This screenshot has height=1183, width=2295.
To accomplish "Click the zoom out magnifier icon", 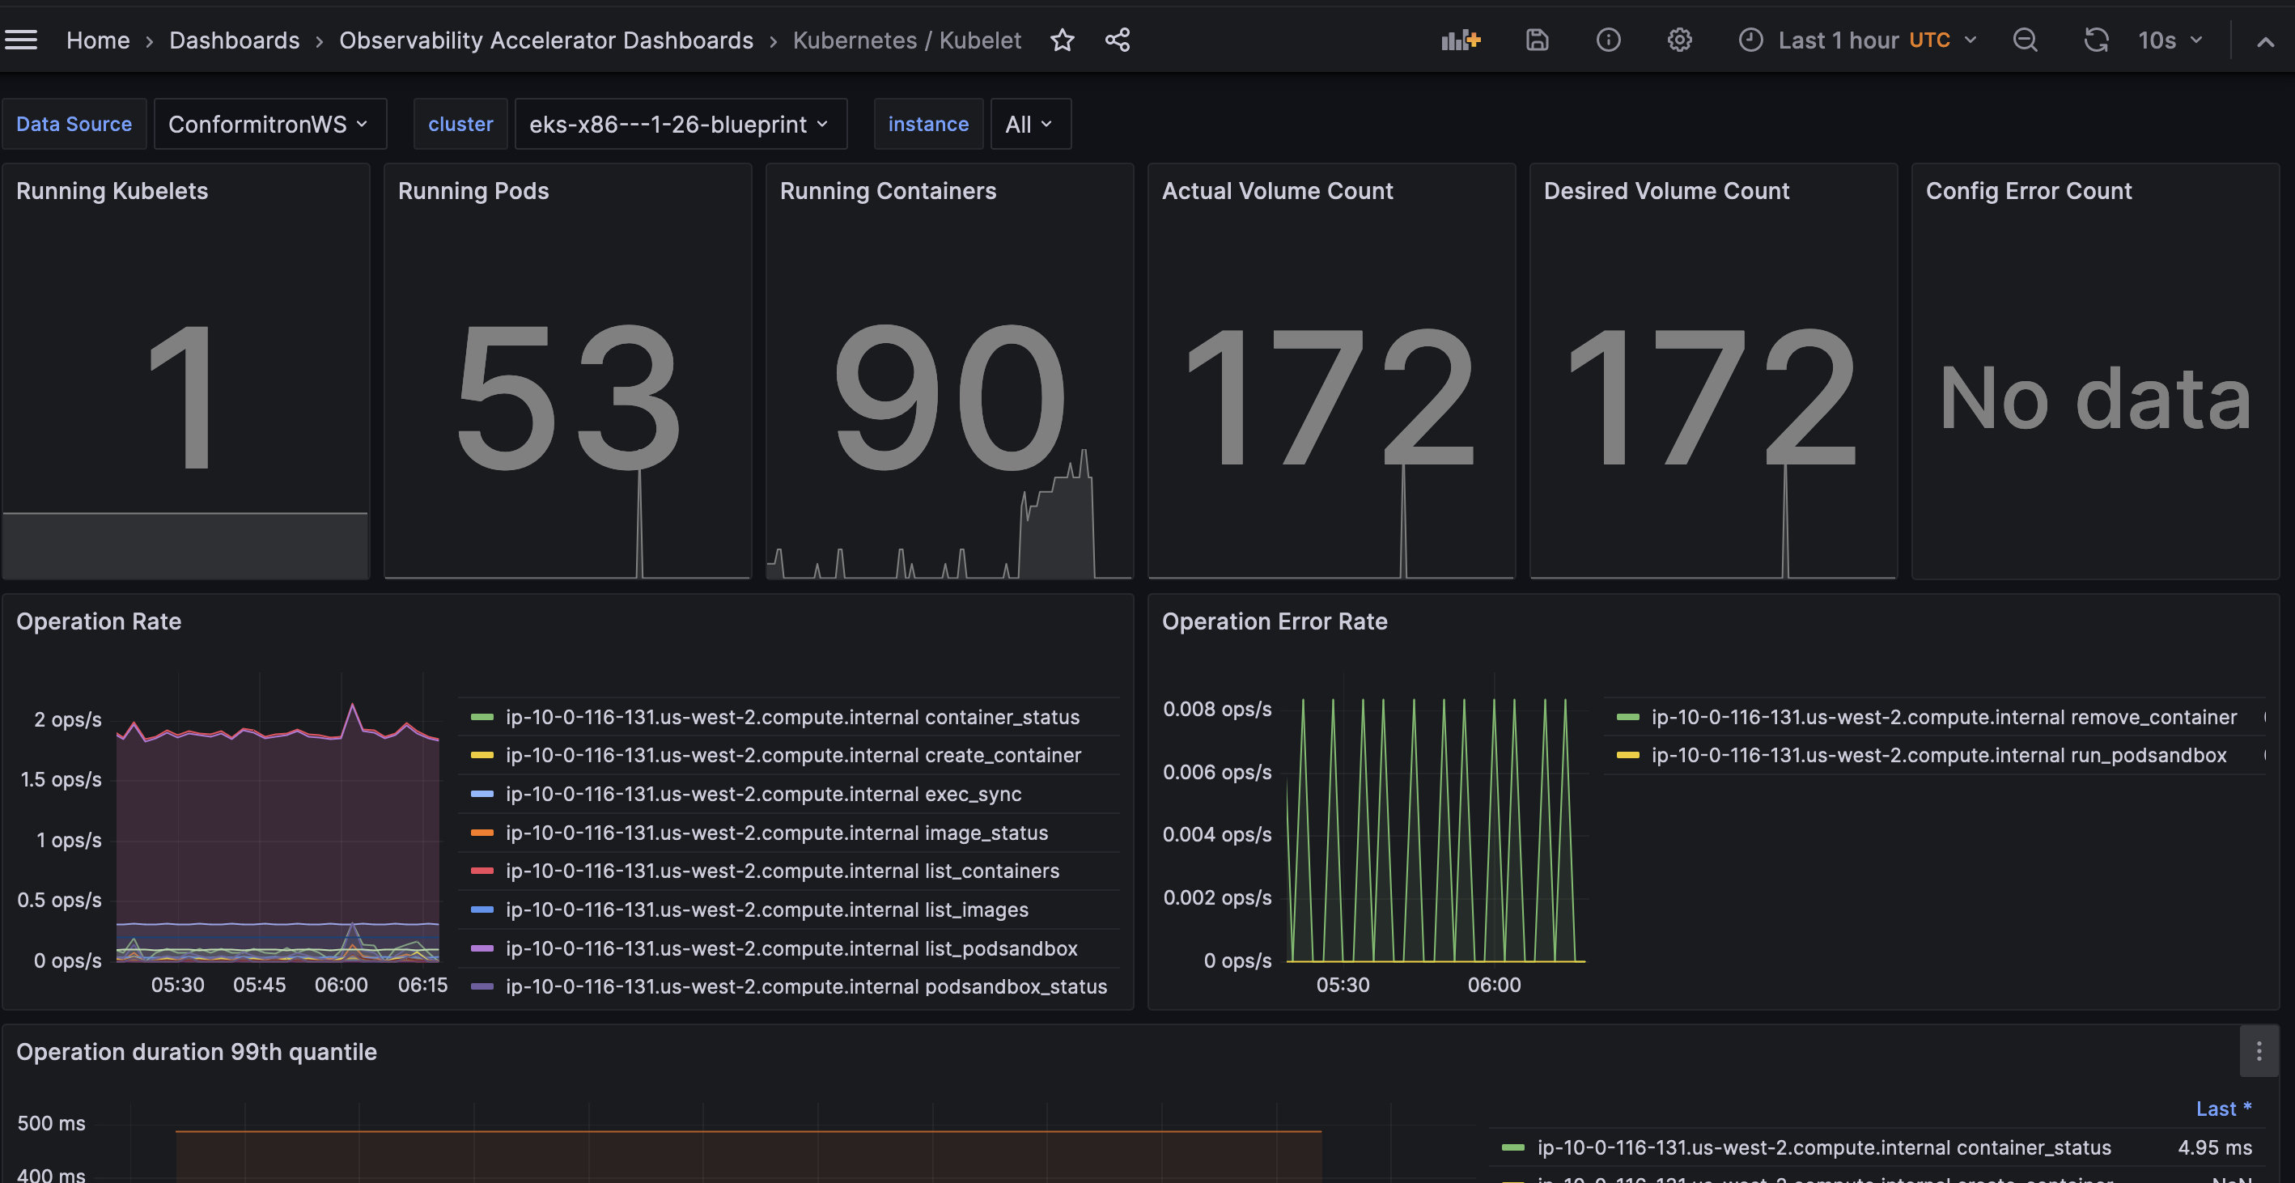I will point(2023,38).
